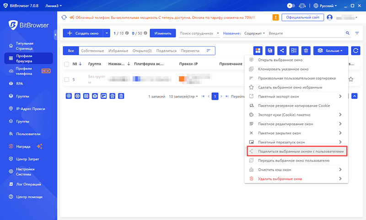Toggle the theme switch in title bar
366x220 pixels.
point(290,6)
